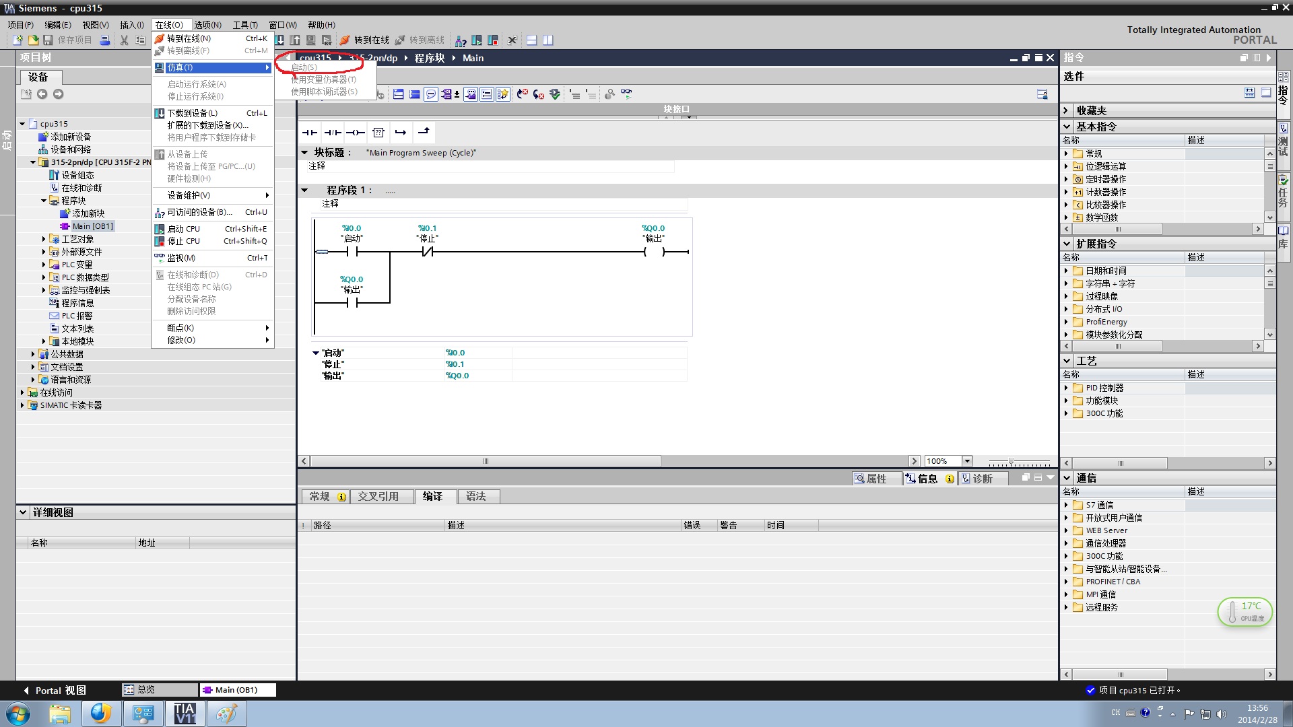Viewport: 1293px width, 727px height.
Task: Click the editor zoom slider
Action: tap(1011, 462)
